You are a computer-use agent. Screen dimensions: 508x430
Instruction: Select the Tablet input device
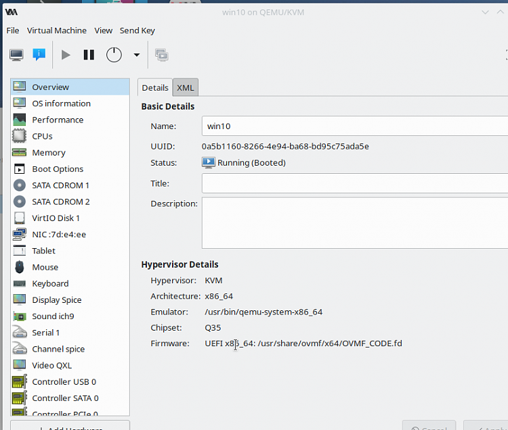point(70,251)
